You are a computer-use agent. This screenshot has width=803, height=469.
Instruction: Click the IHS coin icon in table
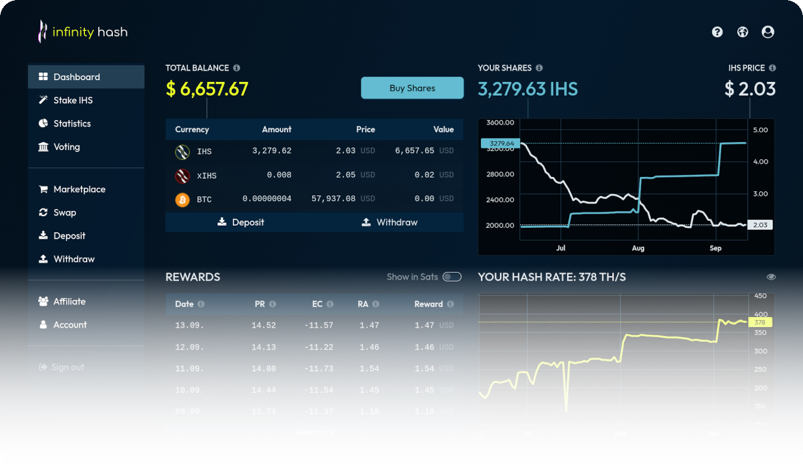182,151
